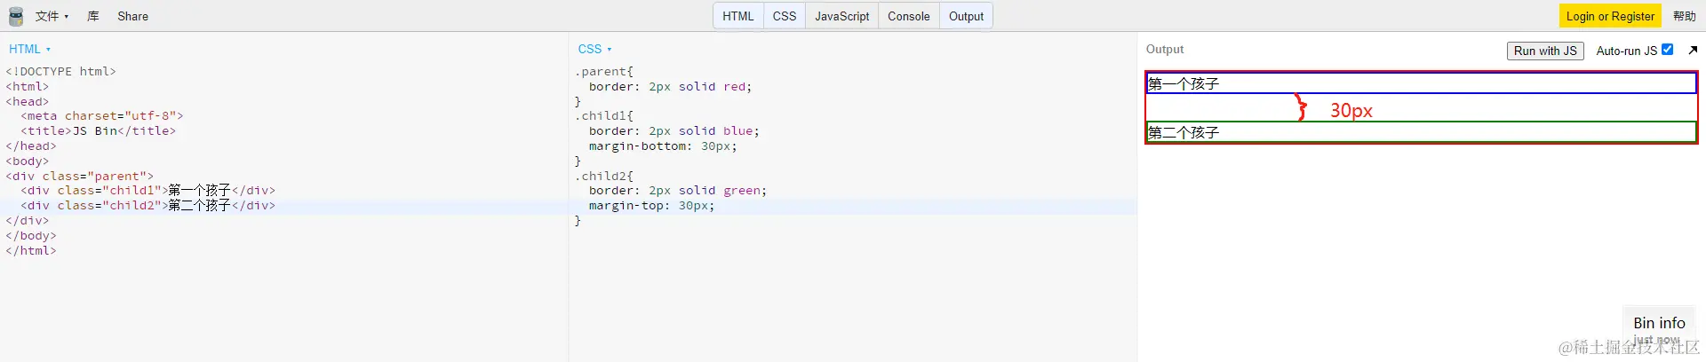Screen dimensions: 1706x362
Task: Pop out the output with arrow icon
Action: (x=1693, y=50)
